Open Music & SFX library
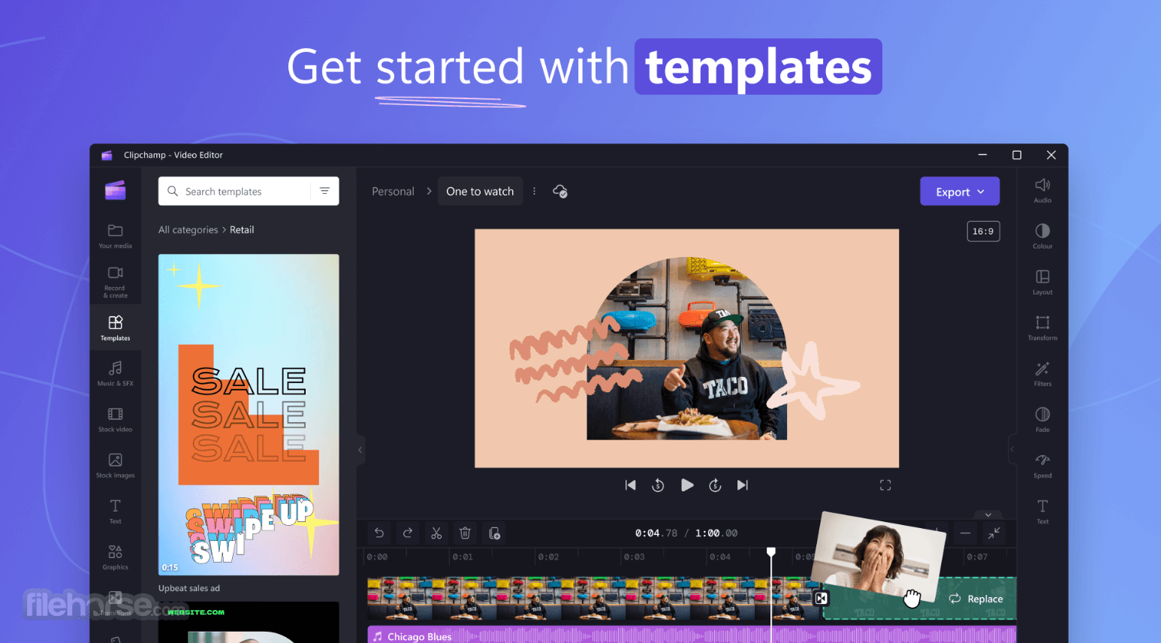The height and width of the screenshot is (643, 1161). coord(115,373)
